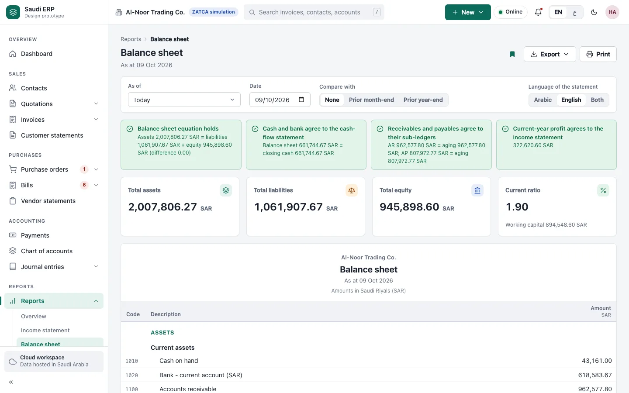Screen dimensions: 629x393
Task: Switch the interface to Arabic (ع)
Action: pyautogui.click(x=574, y=12)
